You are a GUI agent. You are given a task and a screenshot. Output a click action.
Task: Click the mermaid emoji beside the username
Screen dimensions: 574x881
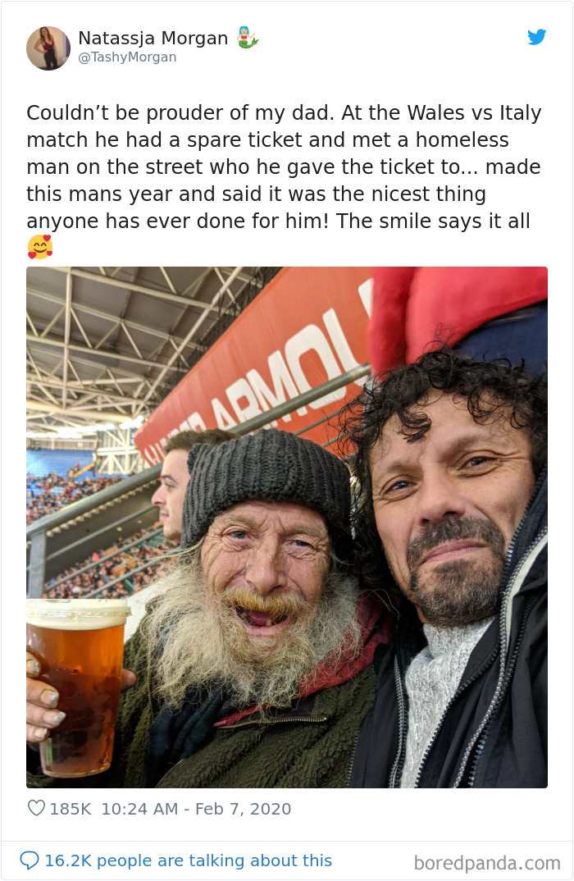[x=248, y=37]
